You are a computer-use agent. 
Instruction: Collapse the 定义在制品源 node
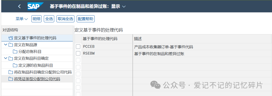6,45
